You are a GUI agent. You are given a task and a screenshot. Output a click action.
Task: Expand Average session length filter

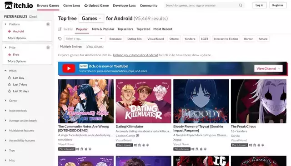[x=20, y=121]
